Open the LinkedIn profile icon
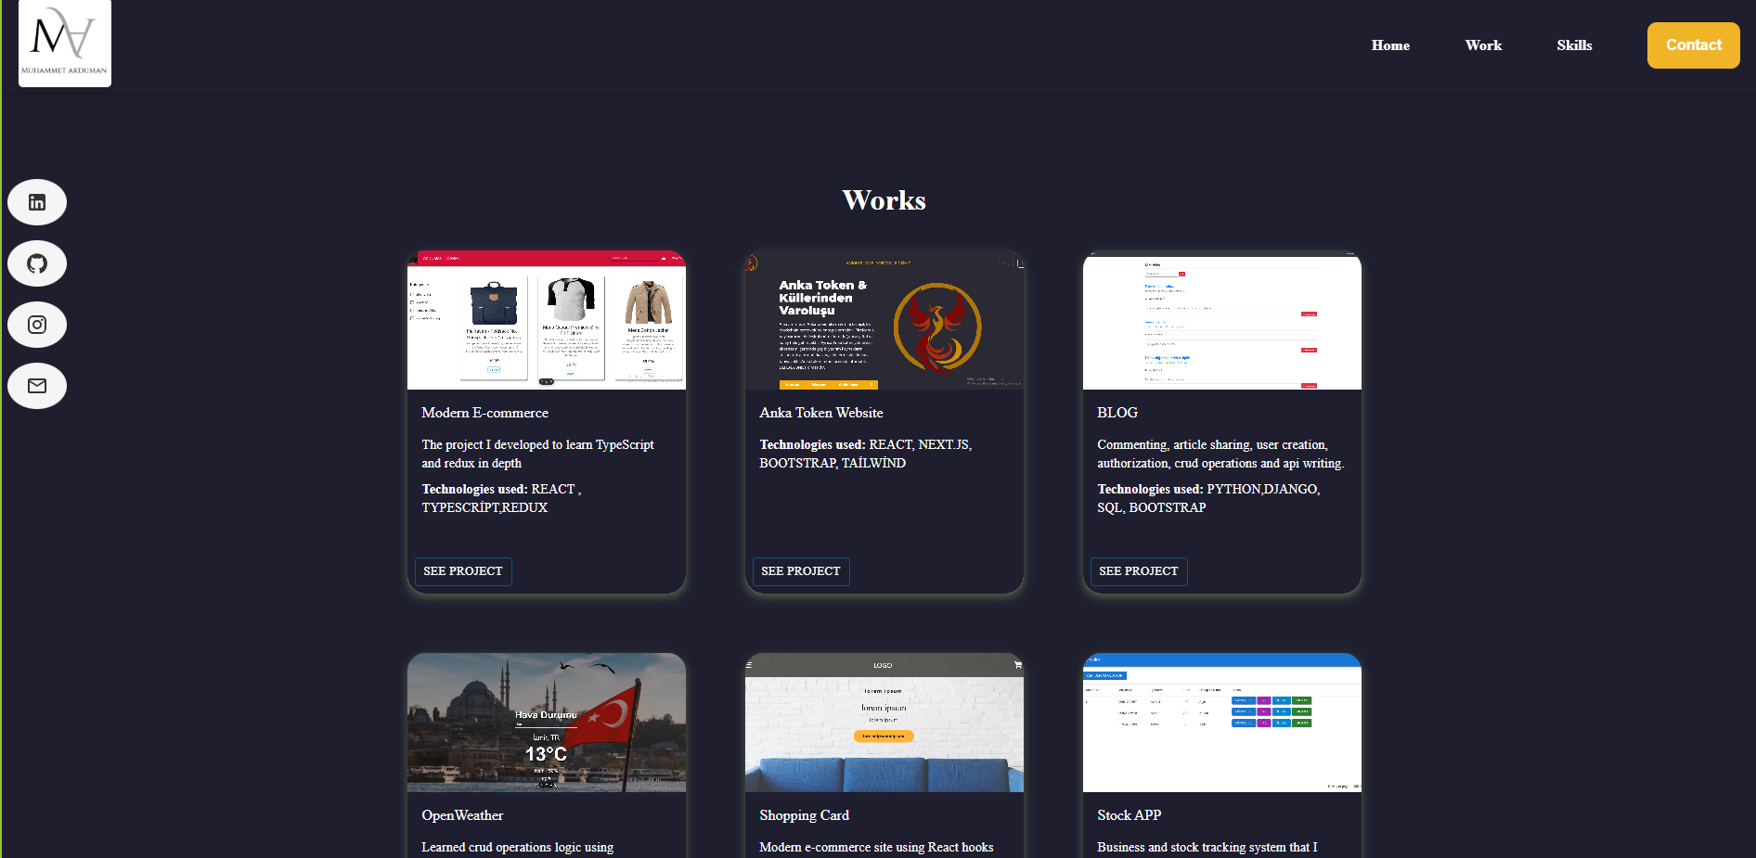The width and height of the screenshot is (1756, 858). (x=37, y=202)
